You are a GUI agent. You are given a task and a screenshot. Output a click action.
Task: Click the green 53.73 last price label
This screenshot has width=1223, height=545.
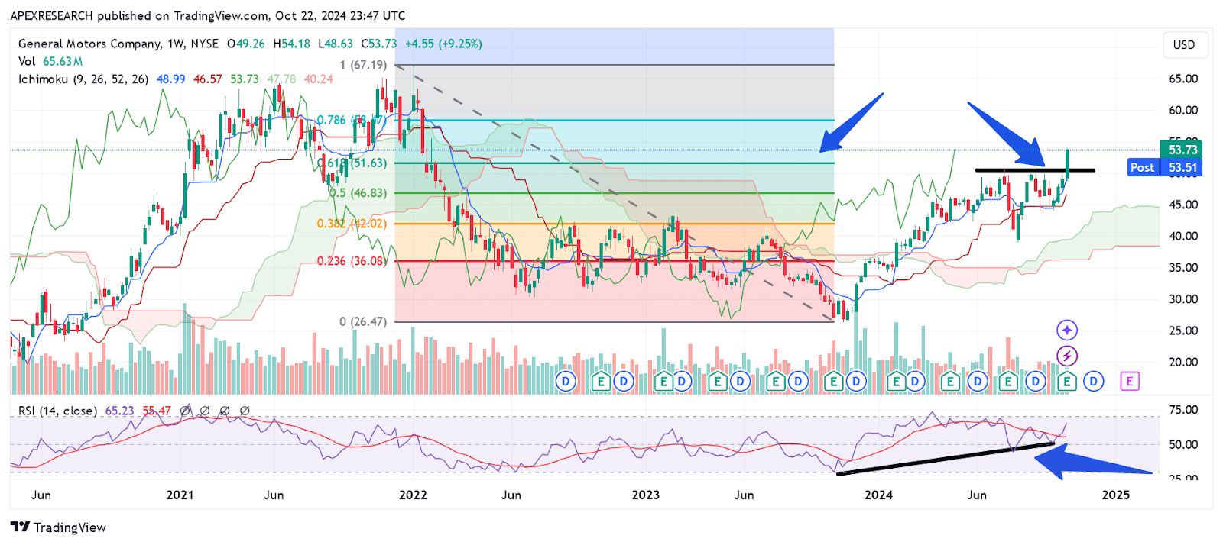(x=1182, y=150)
